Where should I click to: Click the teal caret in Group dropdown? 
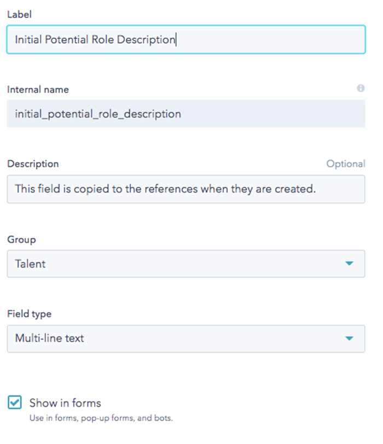(349, 264)
